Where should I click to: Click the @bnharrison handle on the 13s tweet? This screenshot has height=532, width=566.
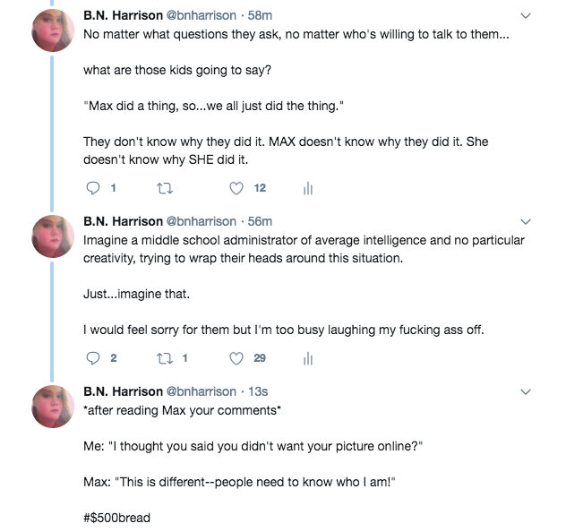202,391
